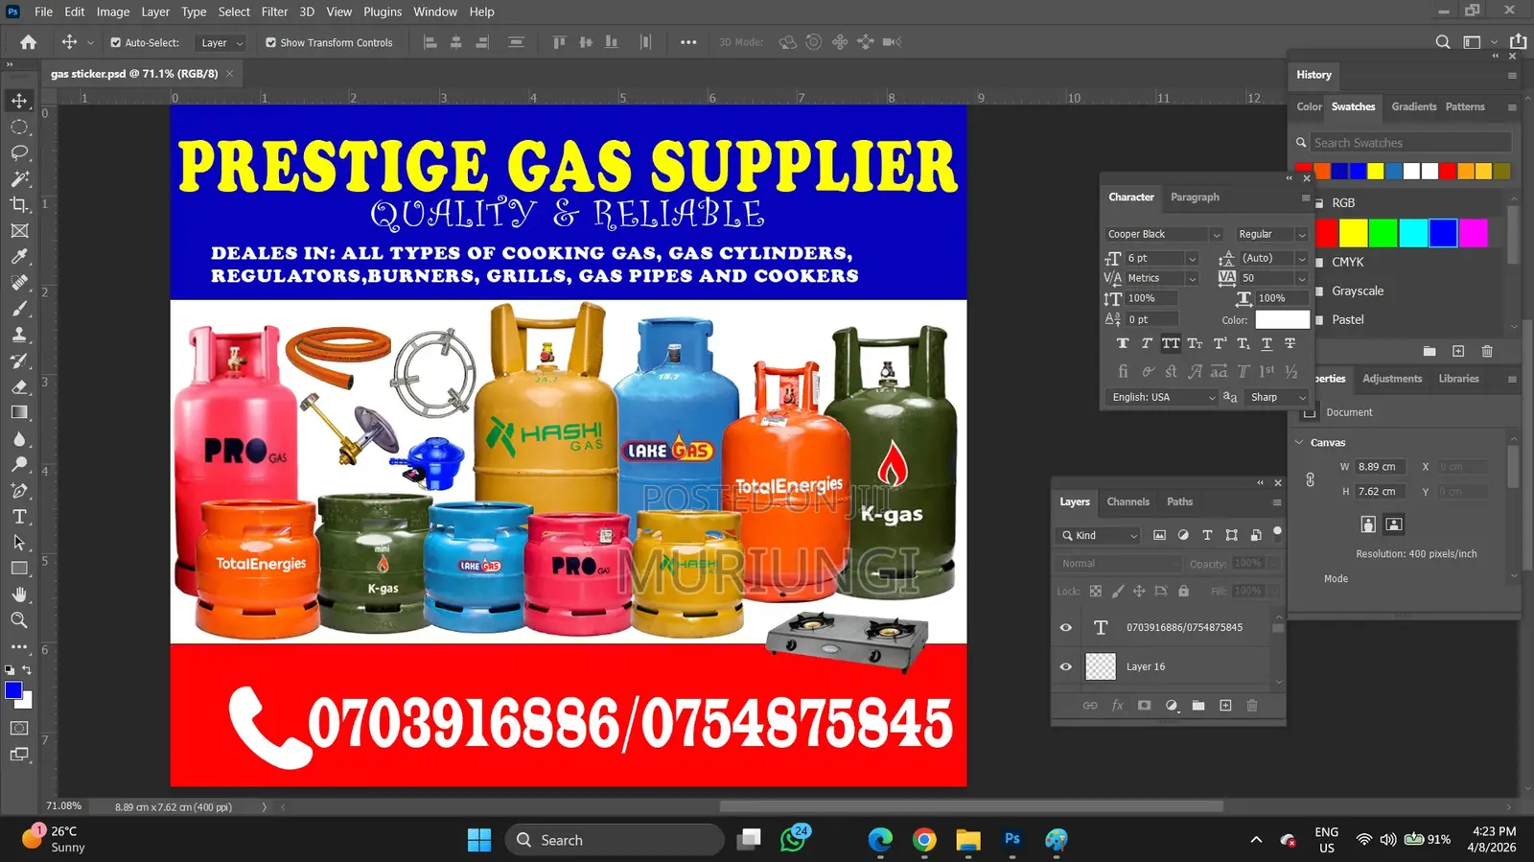Image resolution: width=1534 pixels, height=862 pixels.
Task: Open the Metrics kerning dropdown
Action: [1192, 279]
